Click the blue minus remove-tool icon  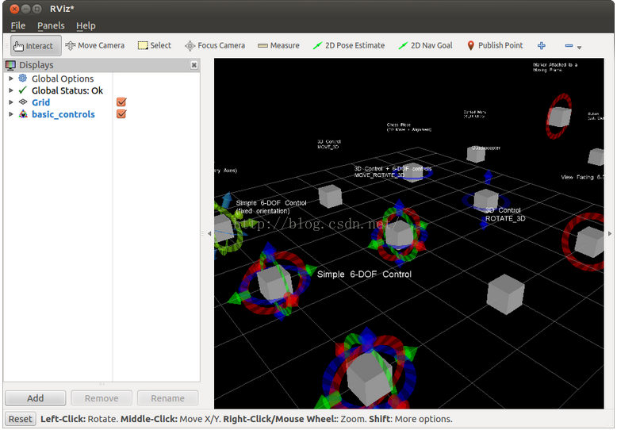pos(569,46)
